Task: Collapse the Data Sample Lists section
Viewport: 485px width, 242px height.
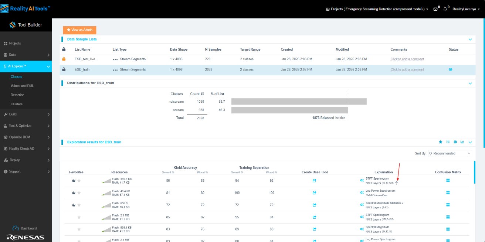Action: tap(470, 39)
